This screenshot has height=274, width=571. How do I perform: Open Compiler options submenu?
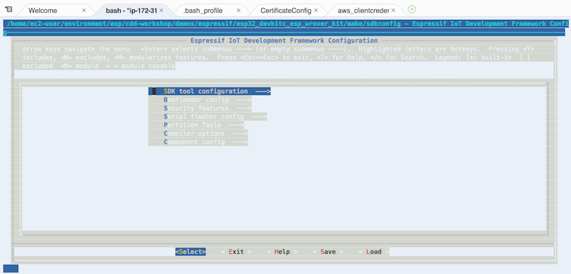point(198,134)
